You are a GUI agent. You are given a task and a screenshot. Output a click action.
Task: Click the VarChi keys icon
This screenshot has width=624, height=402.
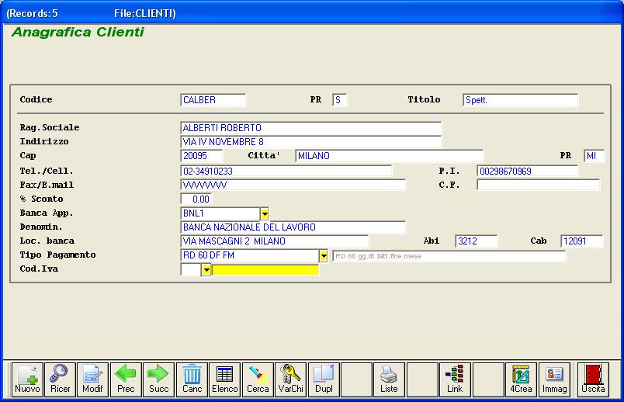[291, 379]
